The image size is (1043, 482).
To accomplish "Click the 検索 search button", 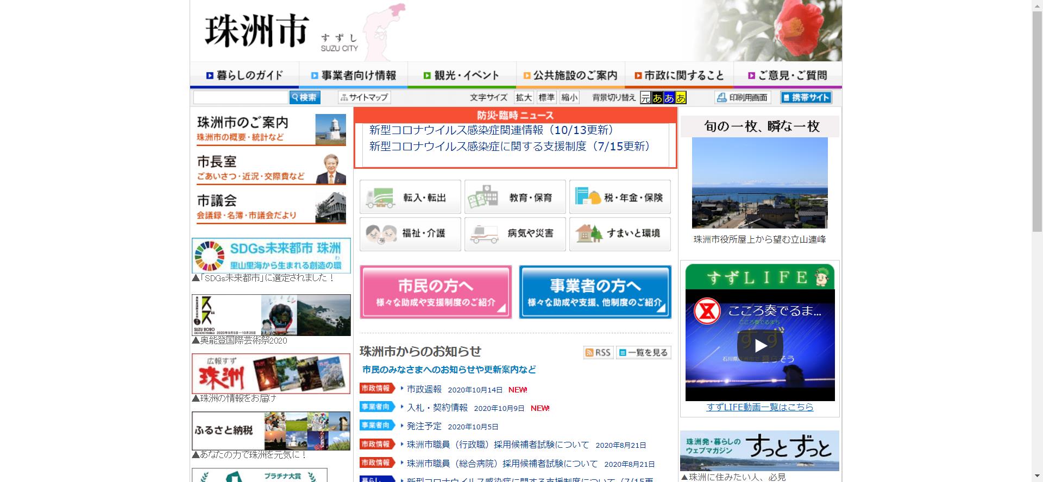I will [305, 98].
